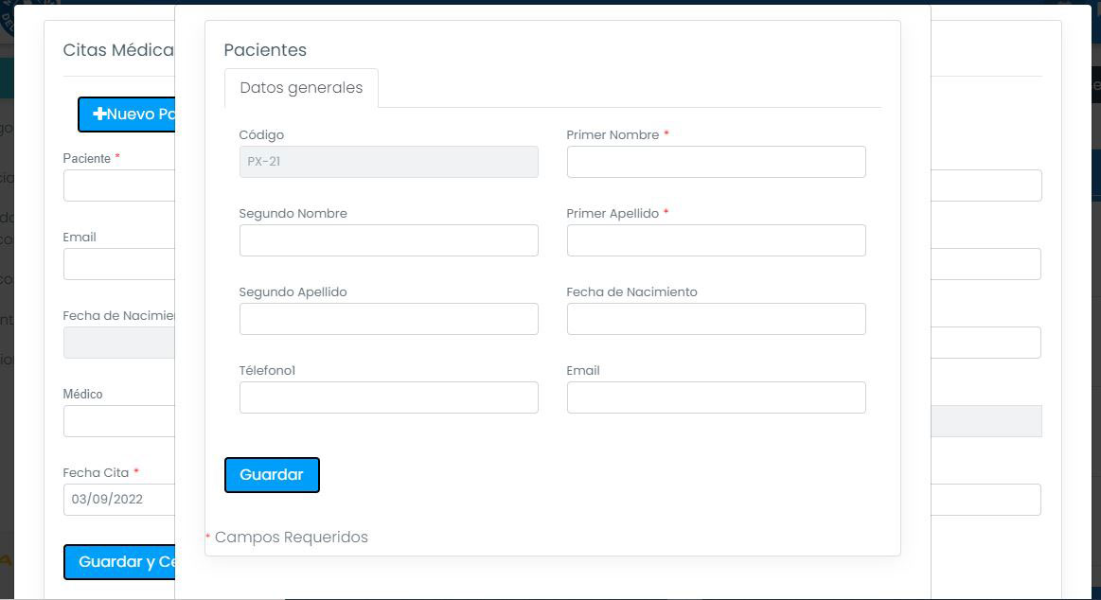This screenshot has width=1101, height=600.
Task: Open the Fecha Cita date picker showing 03/09/2022
Action: [118, 499]
